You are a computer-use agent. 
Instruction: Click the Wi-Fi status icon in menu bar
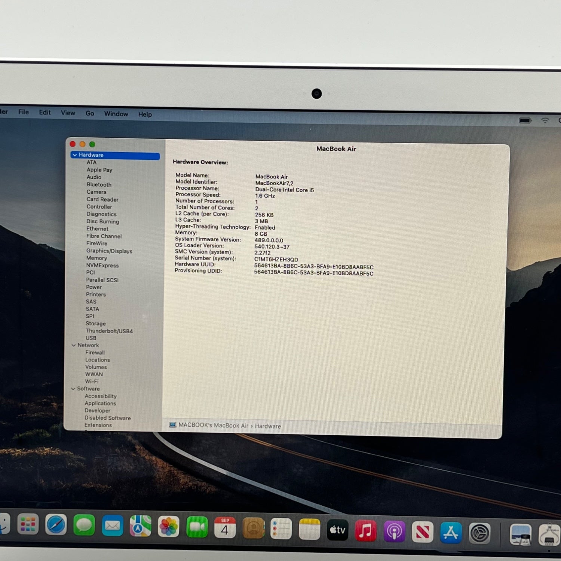545,120
